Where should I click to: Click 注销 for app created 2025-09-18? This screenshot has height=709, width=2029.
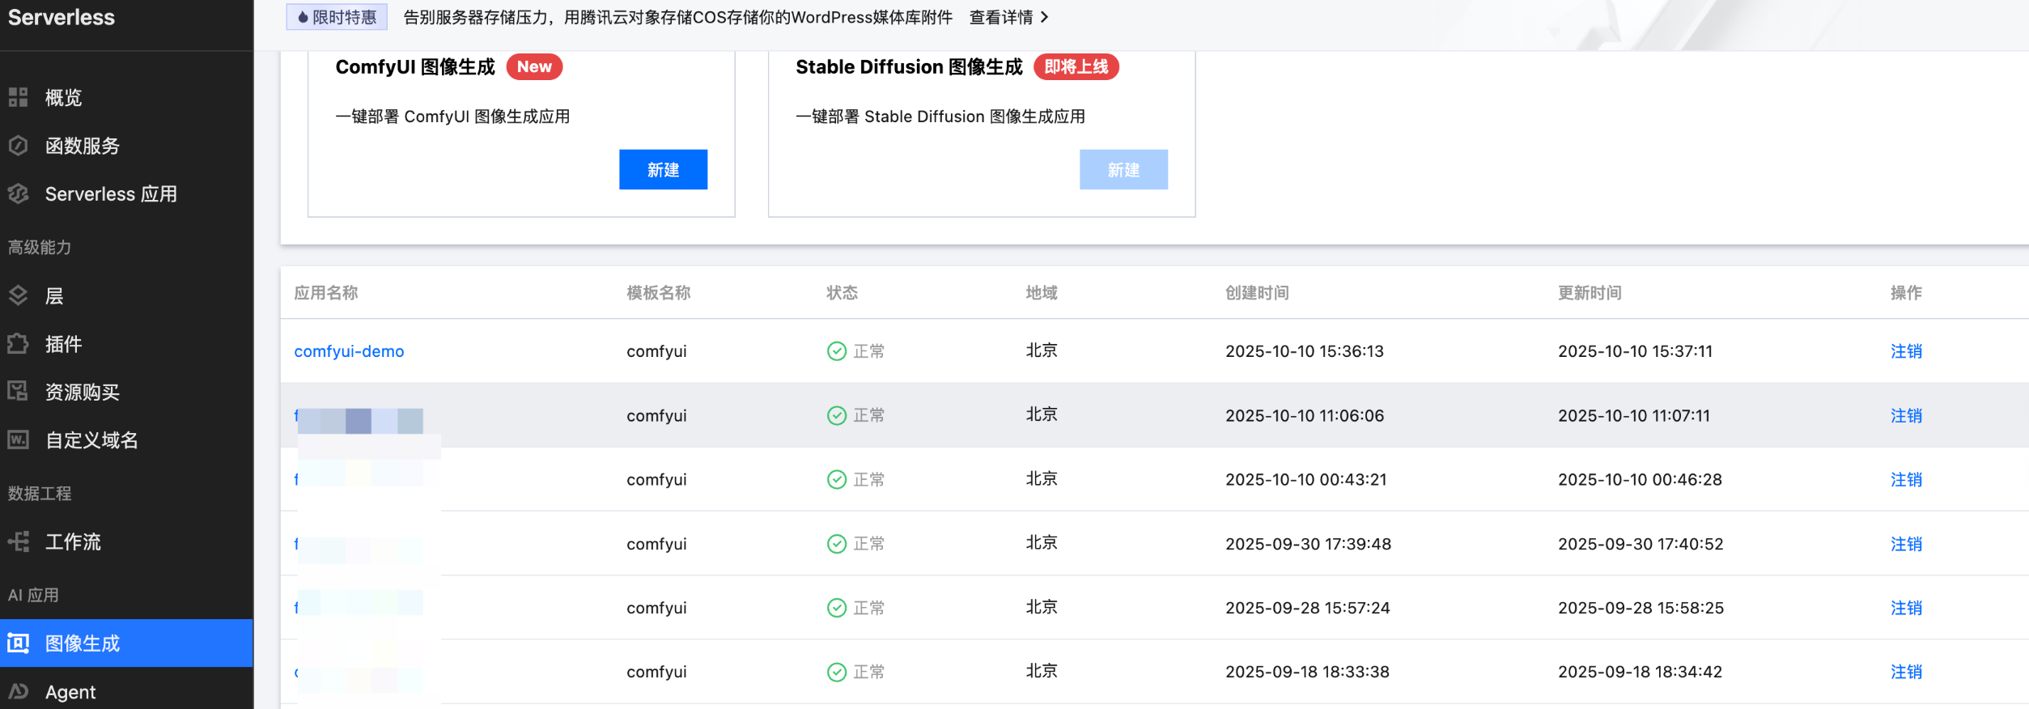click(1905, 672)
